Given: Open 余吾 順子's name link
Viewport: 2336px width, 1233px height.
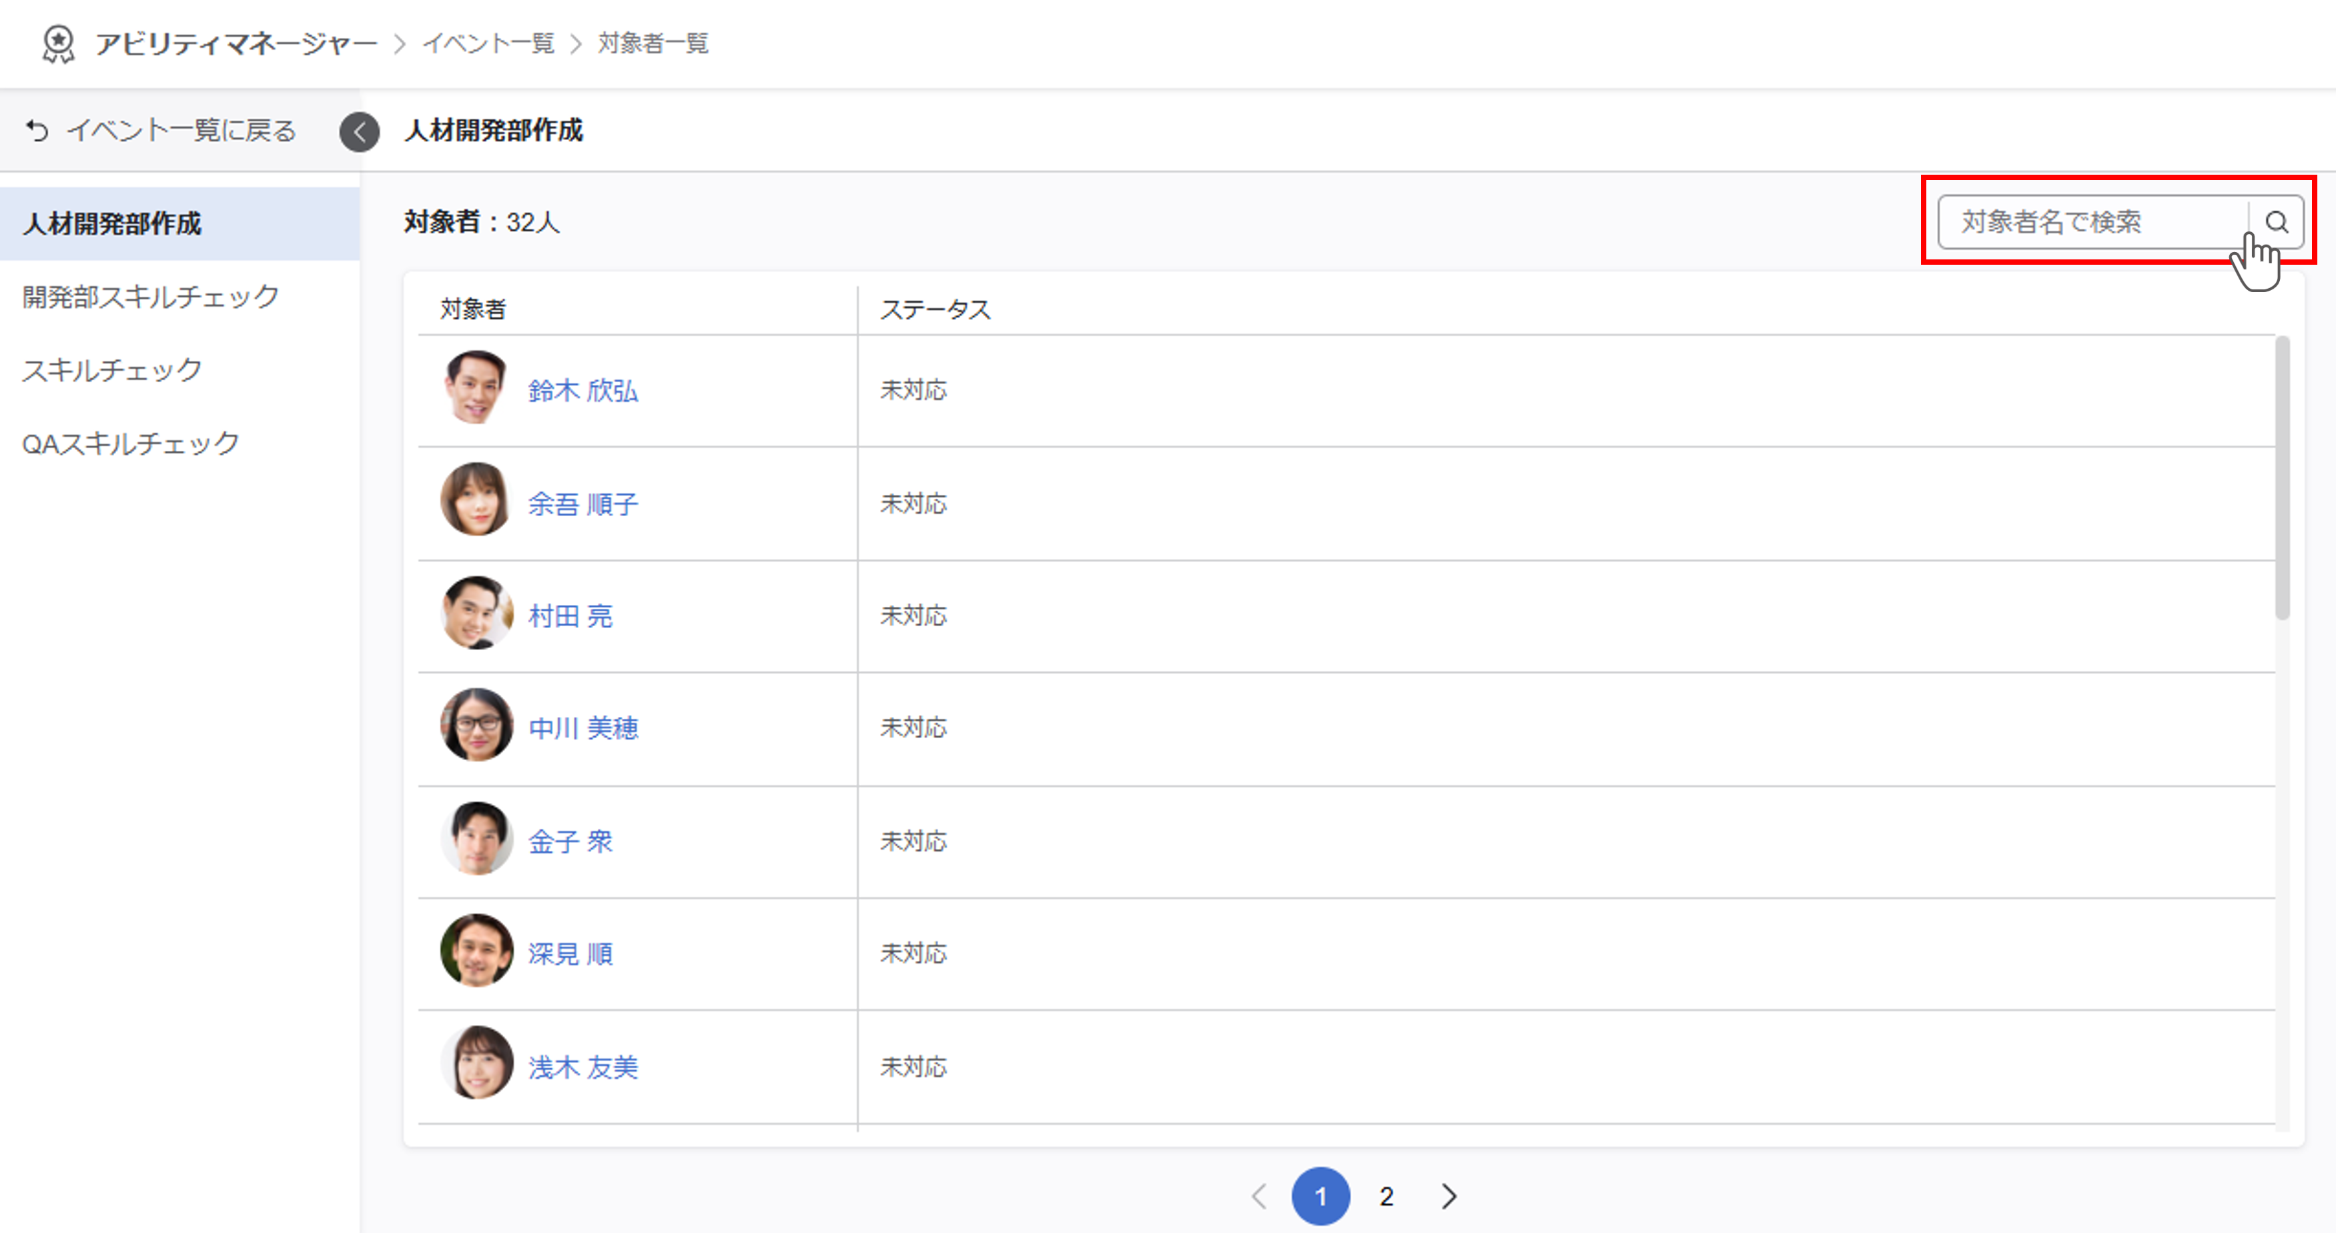Looking at the screenshot, I should (x=583, y=504).
